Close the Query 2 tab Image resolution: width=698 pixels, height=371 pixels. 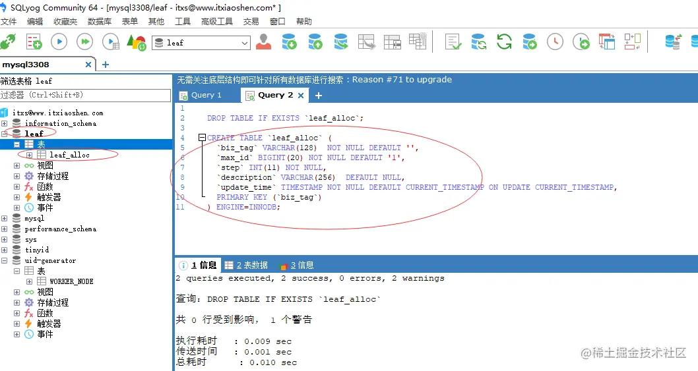coord(301,95)
